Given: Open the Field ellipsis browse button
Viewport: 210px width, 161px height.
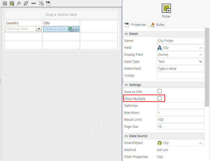Looking at the screenshot, I should click(x=200, y=48).
